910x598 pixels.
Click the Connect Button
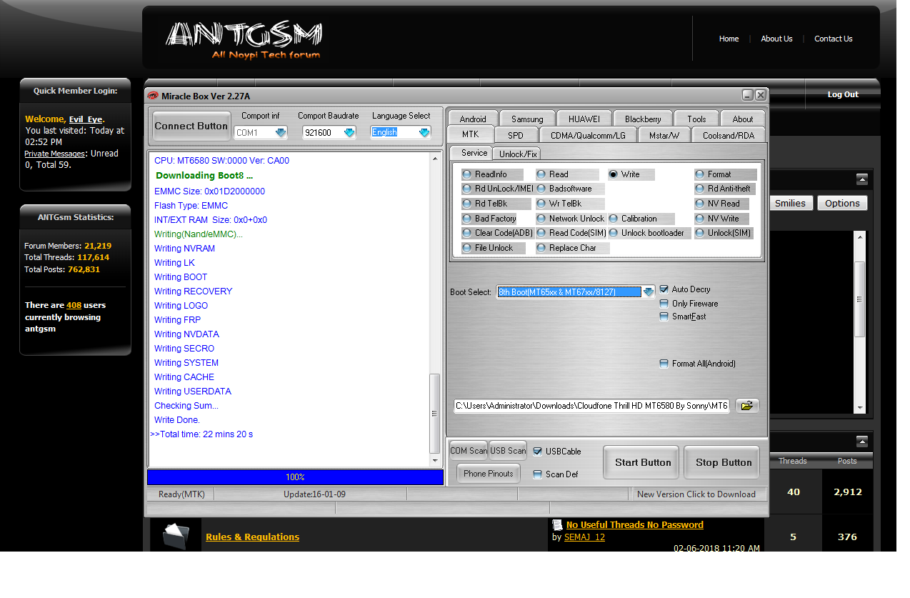pyautogui.click(x=191, y=126)
